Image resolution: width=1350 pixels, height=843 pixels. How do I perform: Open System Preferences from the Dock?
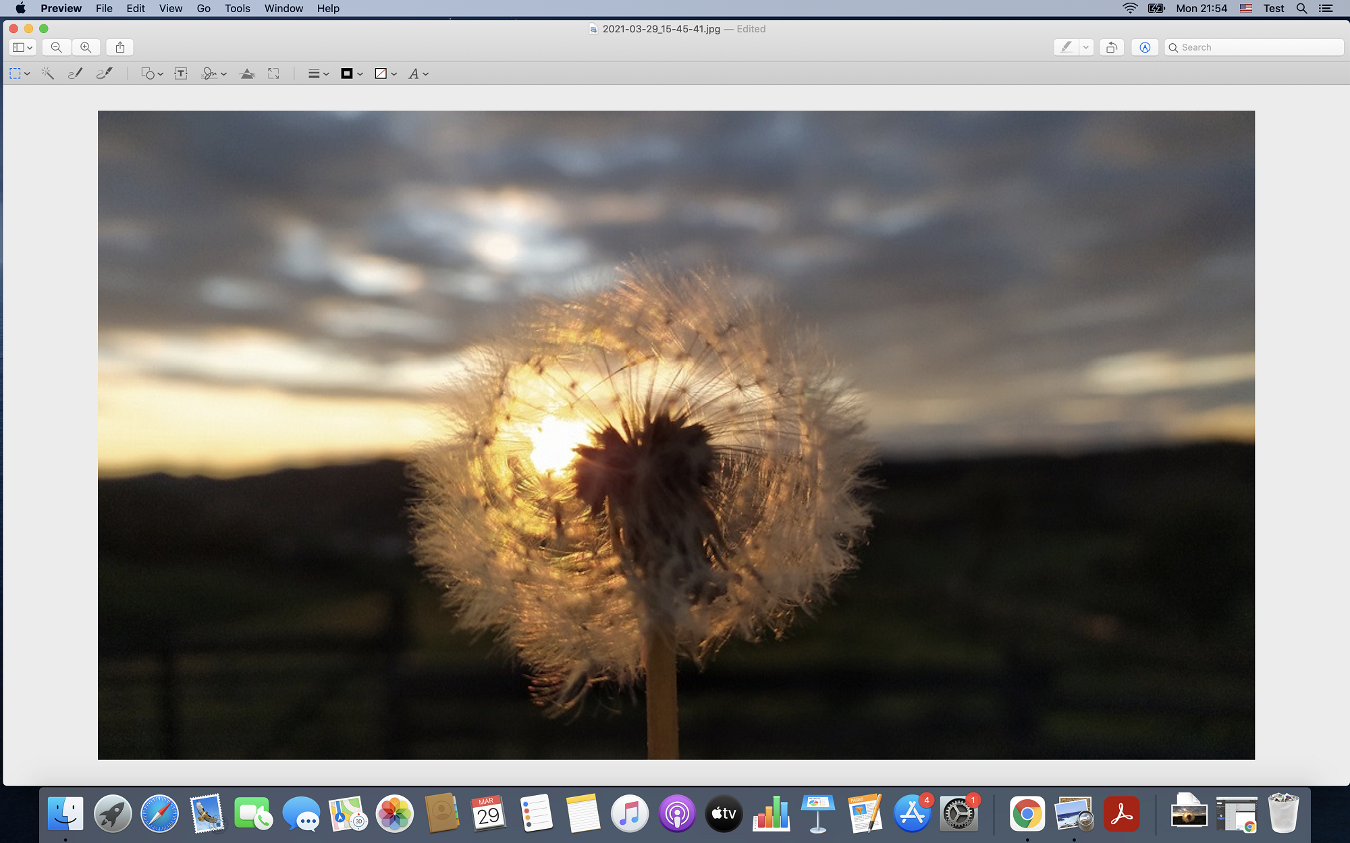pyautogui.click(x=959, y=813)
